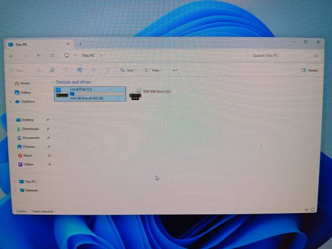Viewport: 332px width, 249px height.
Task: Select the DVD RW Drive icon
Action: click(136, 95)
